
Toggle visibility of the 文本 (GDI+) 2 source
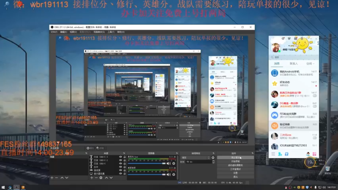click(120, 160)
